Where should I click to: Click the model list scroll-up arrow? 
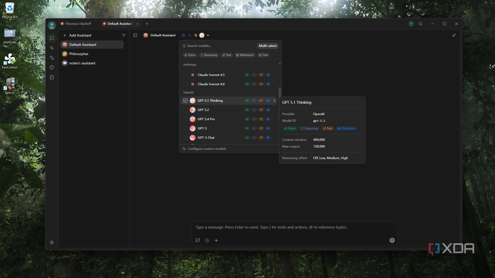coord(280,63)
